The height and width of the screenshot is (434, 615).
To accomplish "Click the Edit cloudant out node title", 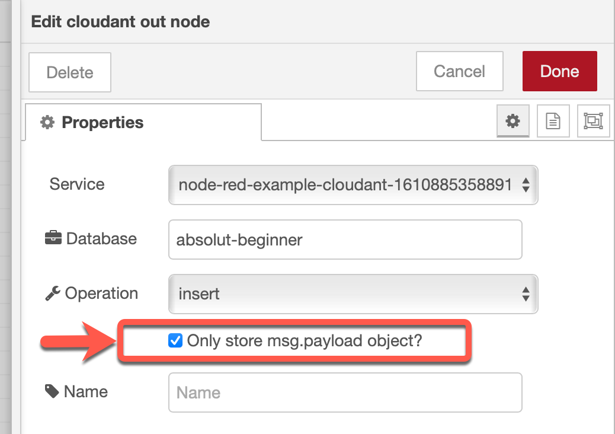I will pyautogui.click(x=120, y=21).
